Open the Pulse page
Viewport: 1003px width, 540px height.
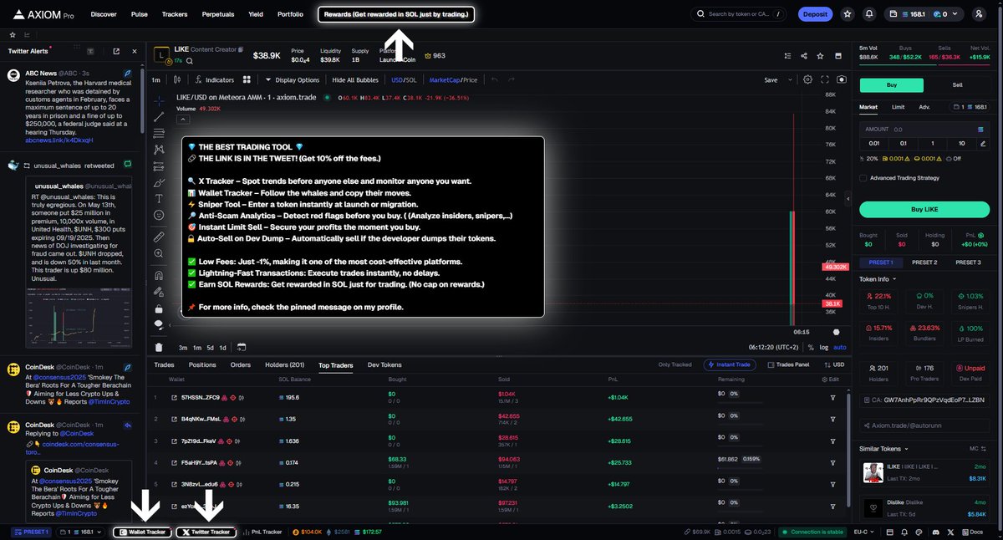(x=140, y=14)
